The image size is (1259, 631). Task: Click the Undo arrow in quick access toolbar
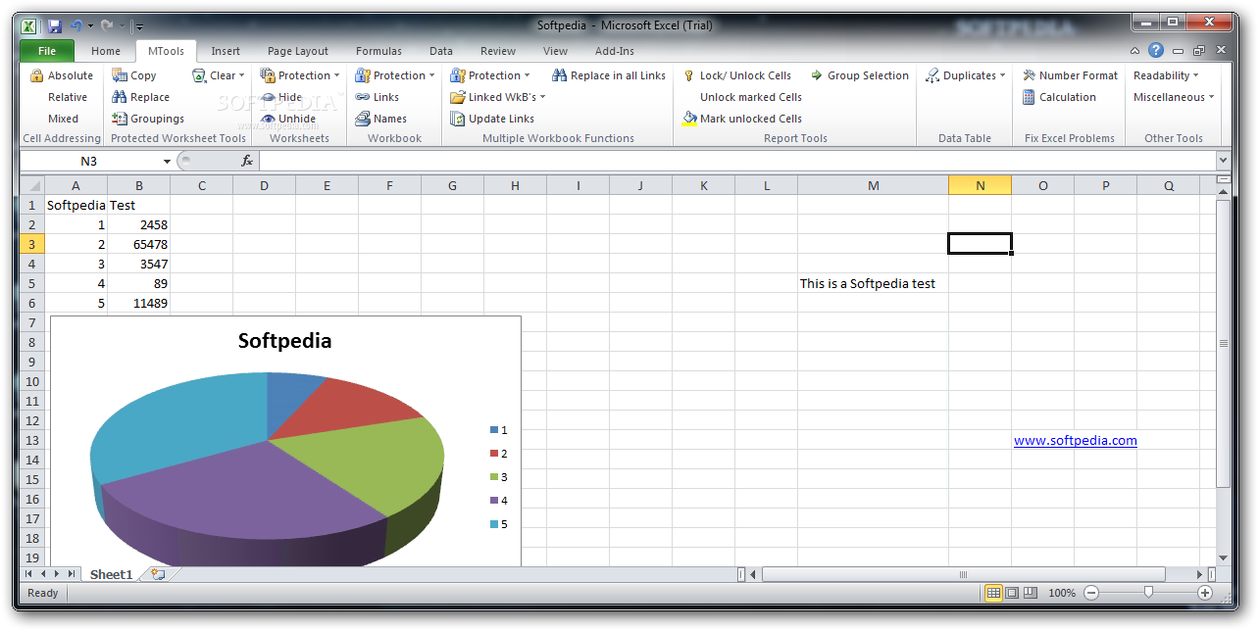[x=76, y=25]
